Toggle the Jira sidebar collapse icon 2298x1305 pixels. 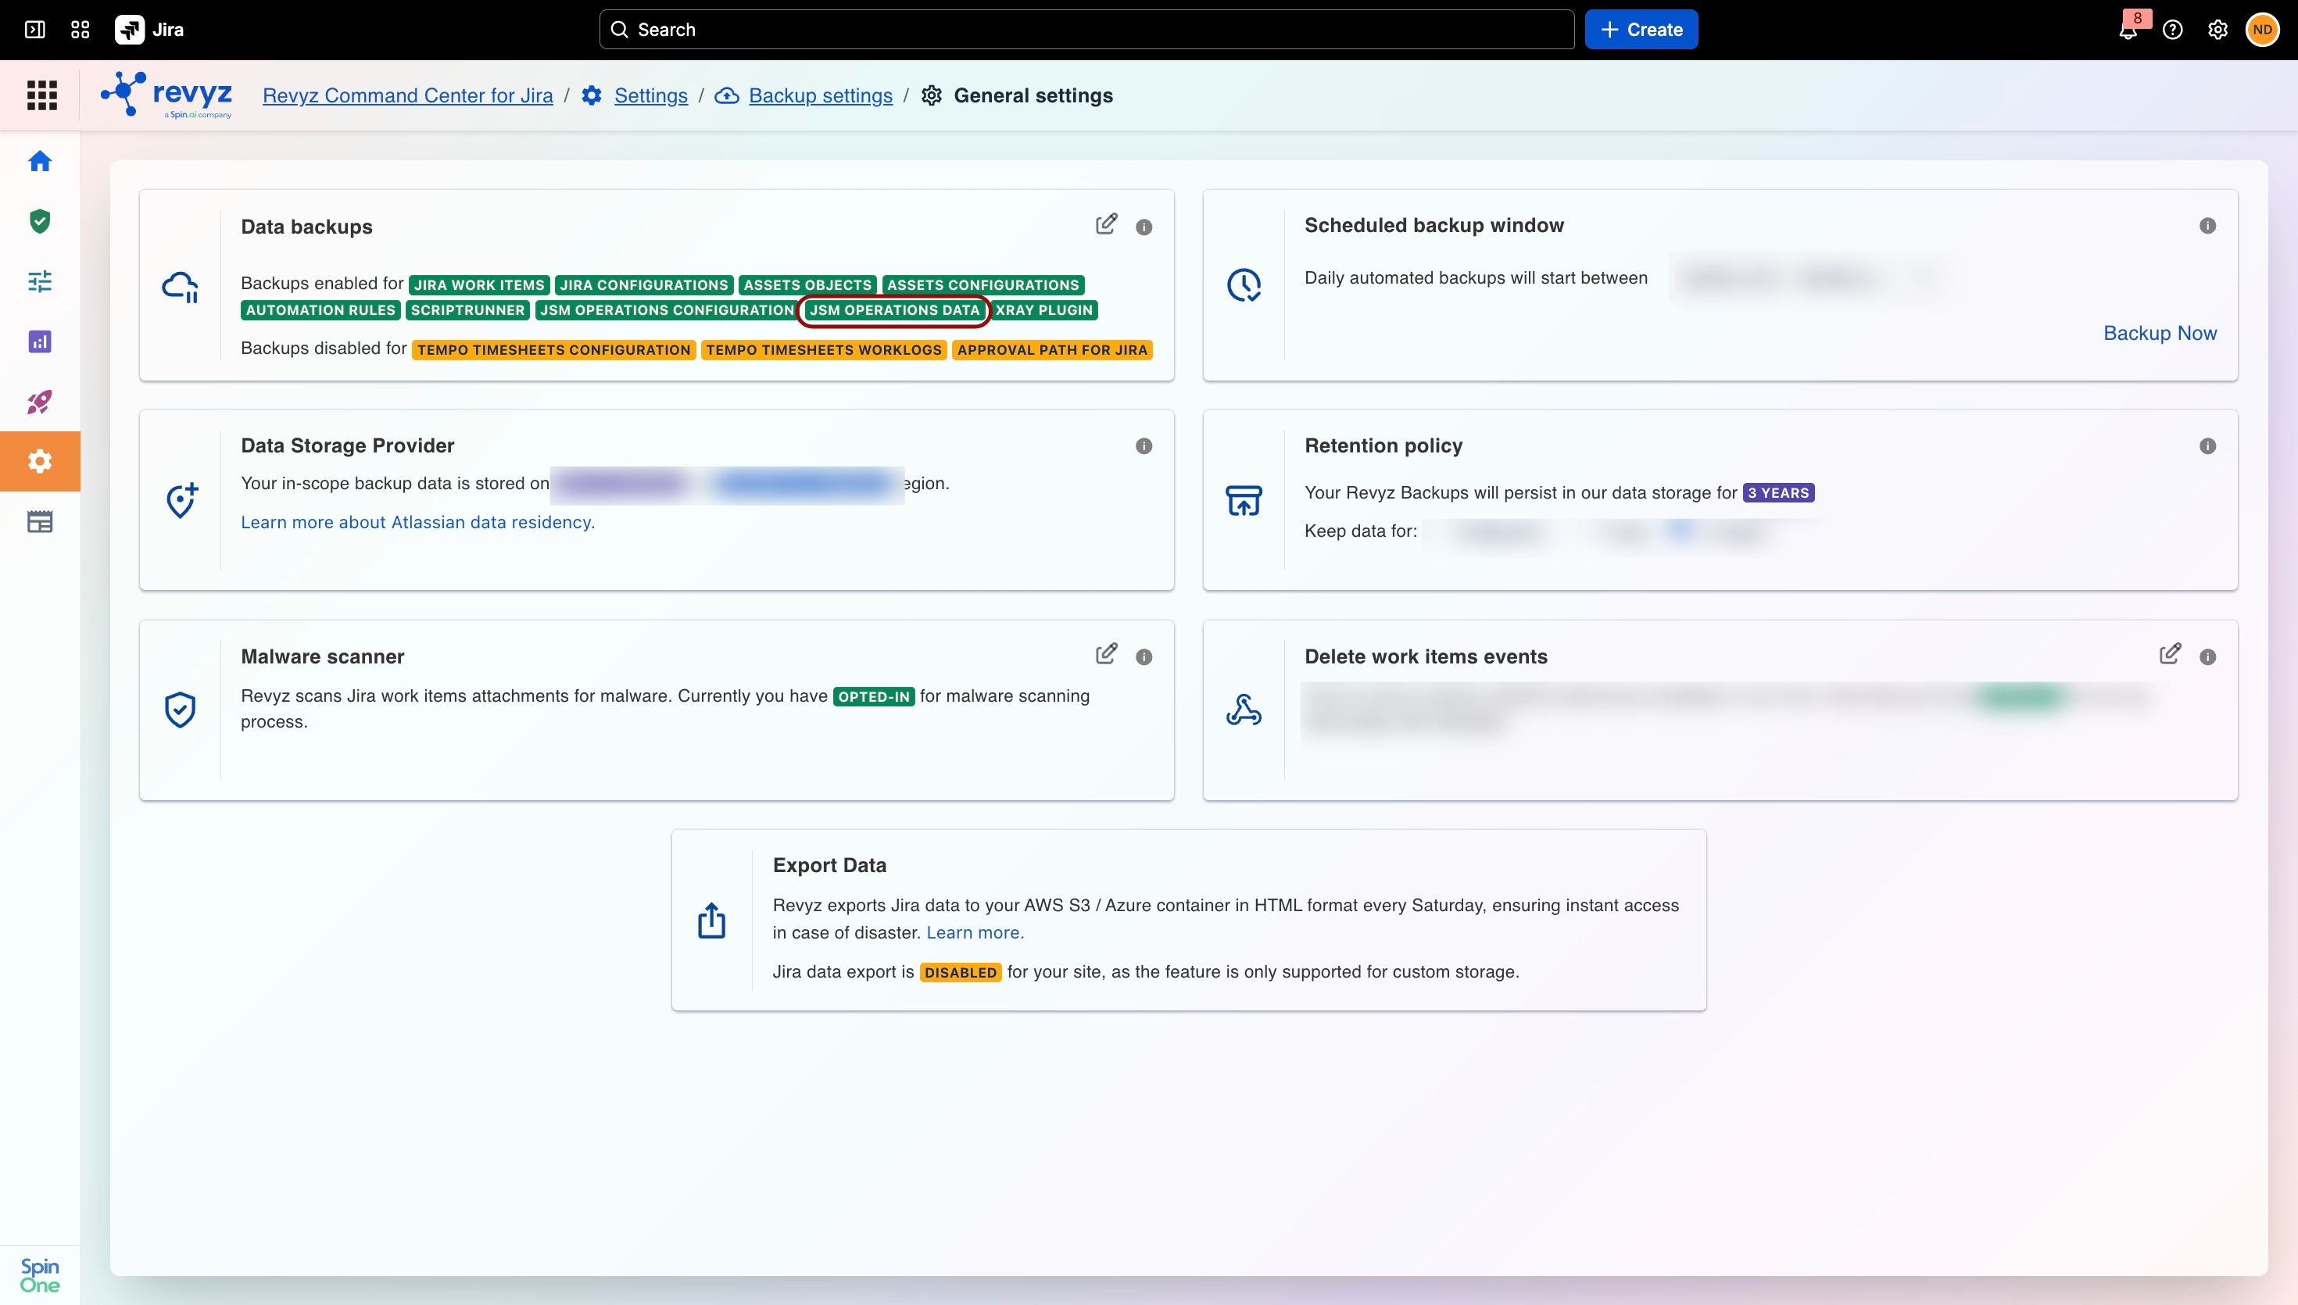pyautogui.click(x=35, y=30)
